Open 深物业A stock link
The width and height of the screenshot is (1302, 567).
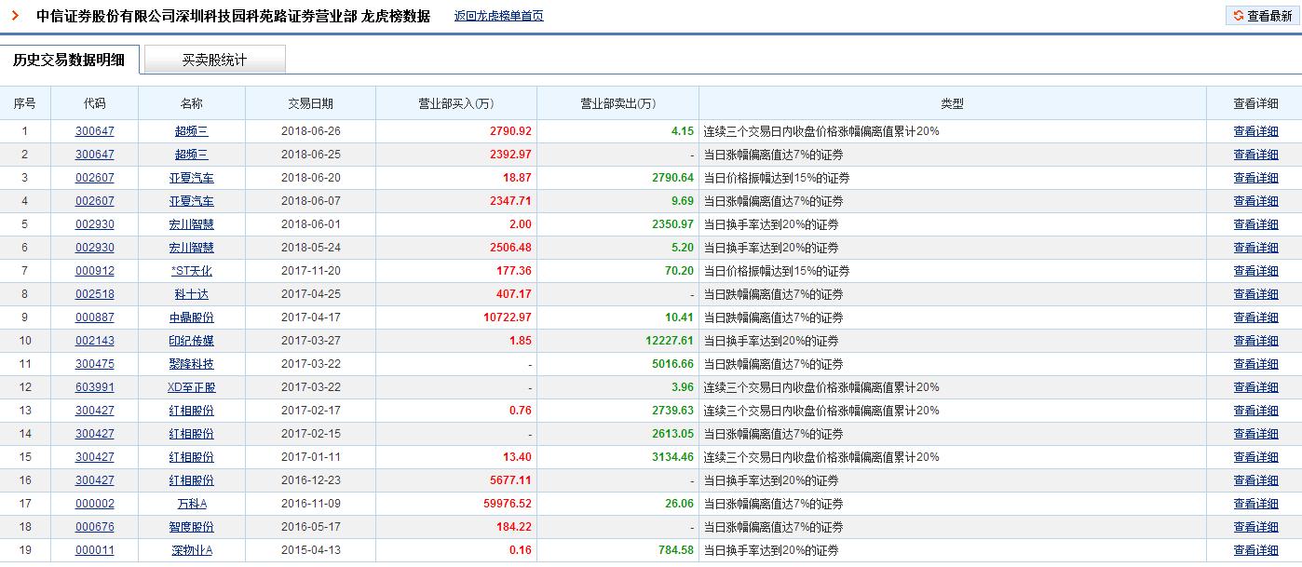191,549
